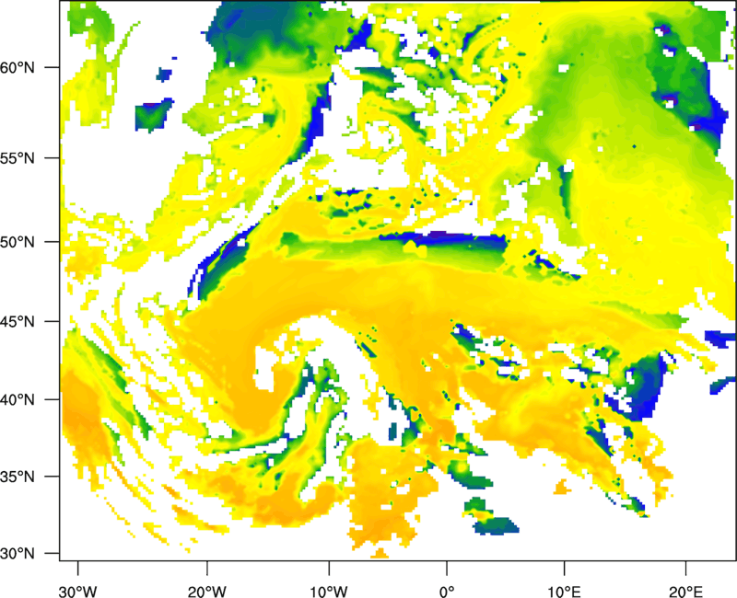Select the 0° longitude label
This screenshot has width=737, height=598.
click(x=447, y=592)
